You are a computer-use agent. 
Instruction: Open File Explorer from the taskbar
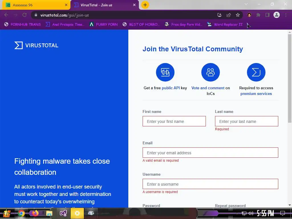(49, 213)
